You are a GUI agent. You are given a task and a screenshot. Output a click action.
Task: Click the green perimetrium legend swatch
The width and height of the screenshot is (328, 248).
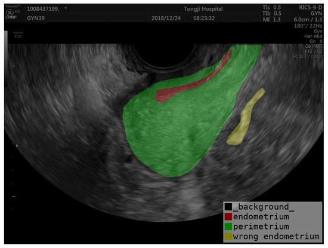pos(228,226)
